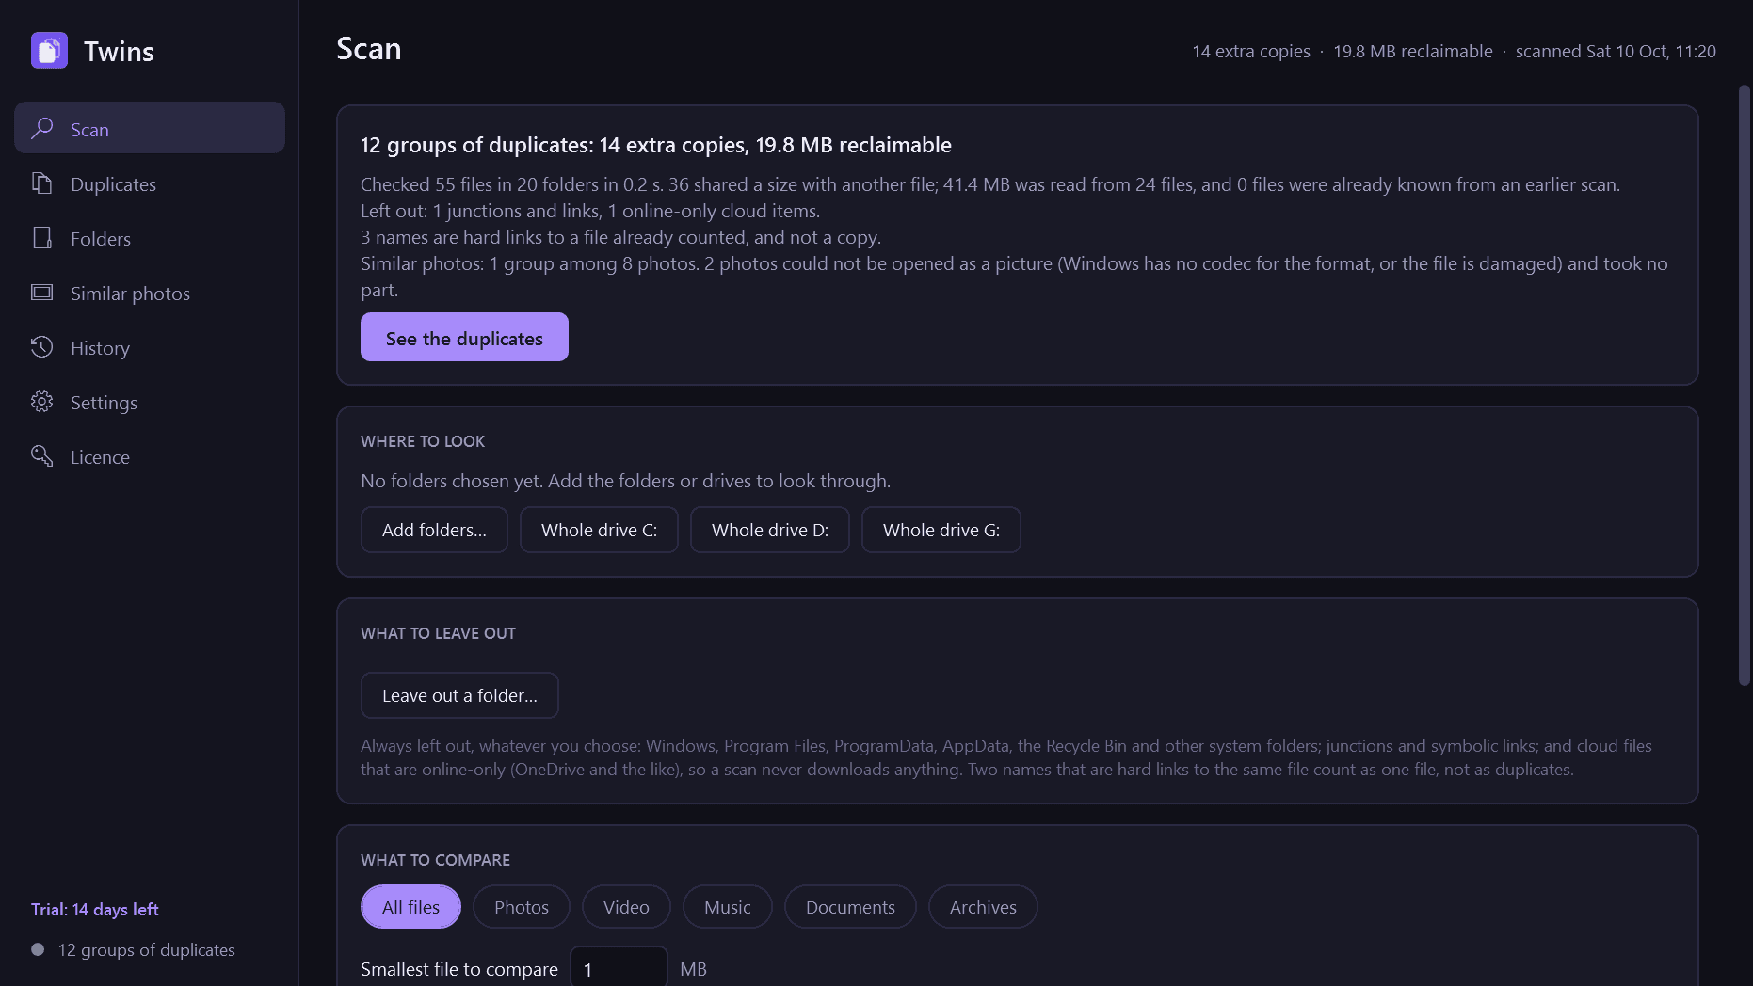Click the Duplicates pages icon in sidebar
This screenshot has width=1753, height=986.
(x=41, y=183)
